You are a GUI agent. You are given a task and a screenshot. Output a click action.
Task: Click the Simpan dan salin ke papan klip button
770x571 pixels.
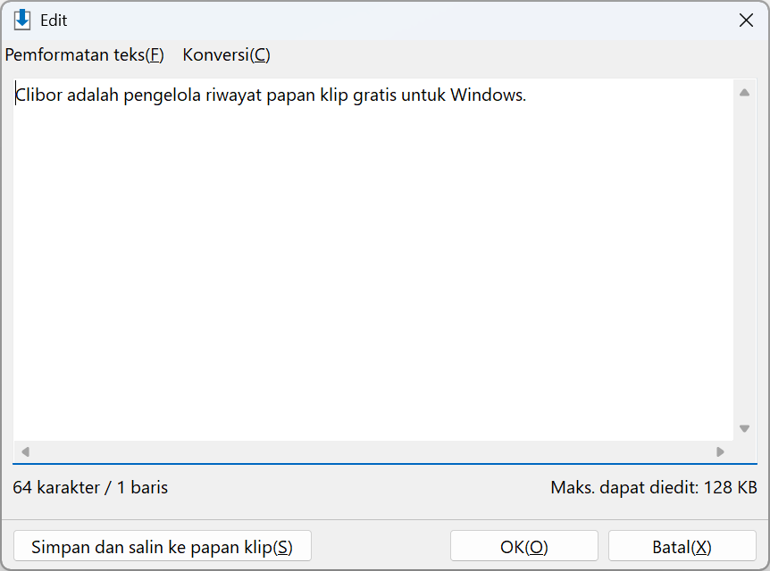pyautogui.click(x=163, y=546)
